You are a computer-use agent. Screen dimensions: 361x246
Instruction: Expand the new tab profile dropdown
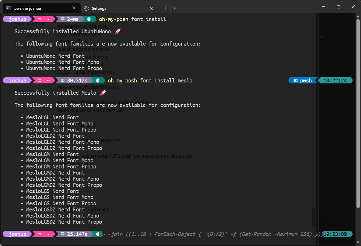click(x=175, y=8)
